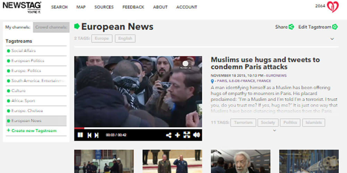
Task: Click green hexagon next to European News title
Action: coord(77,26)
